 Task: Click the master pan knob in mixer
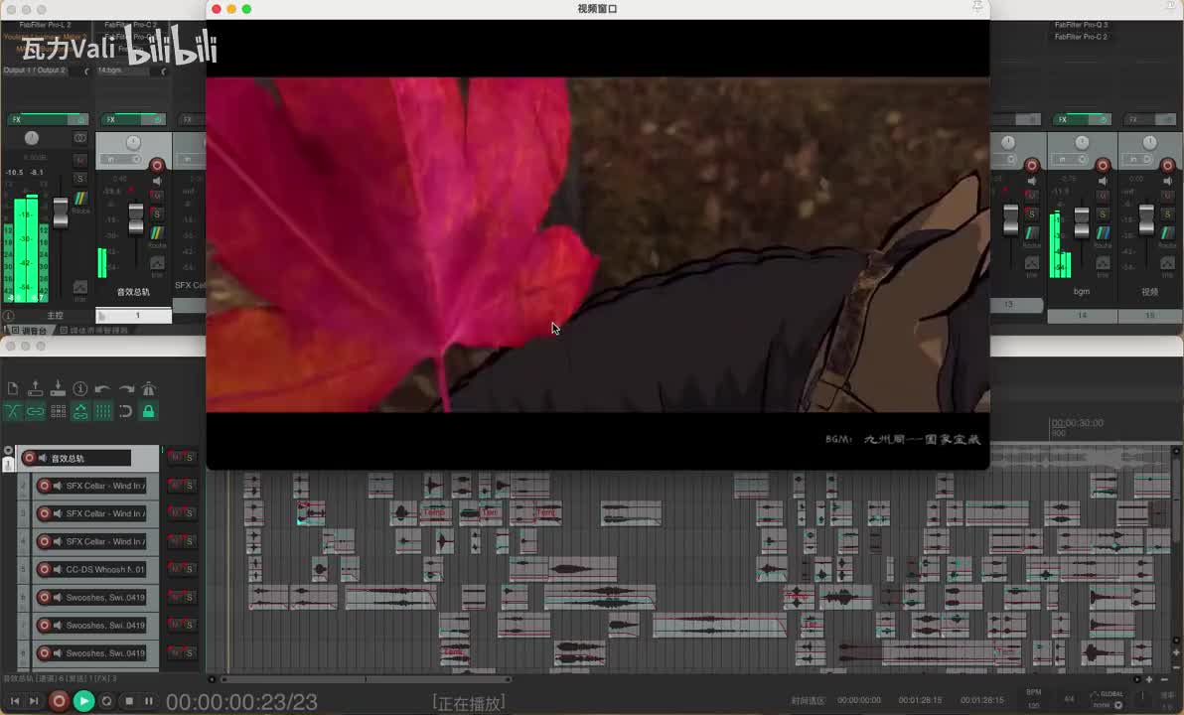coord(31,137)
